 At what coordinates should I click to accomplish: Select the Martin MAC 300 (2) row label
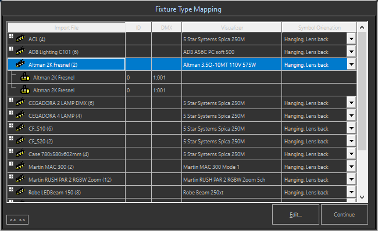(x=51, y=167)
